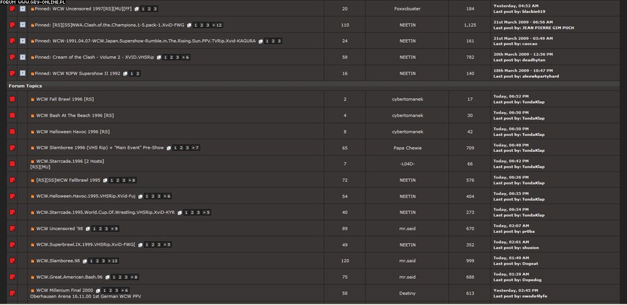Open page 2 of WCW NJPW Supershow II 1992

click(138, 73)
